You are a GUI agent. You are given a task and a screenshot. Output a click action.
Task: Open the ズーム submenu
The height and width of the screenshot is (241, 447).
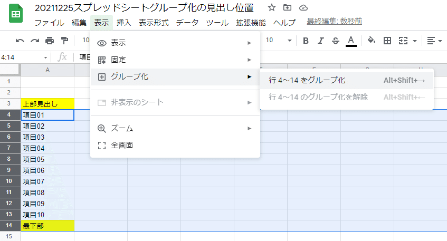coord(175,129)
